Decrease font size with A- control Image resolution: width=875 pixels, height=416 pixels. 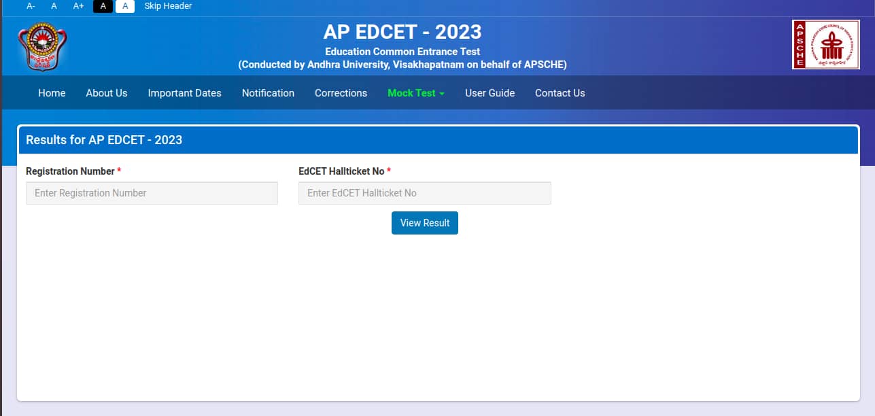[31, 6]
